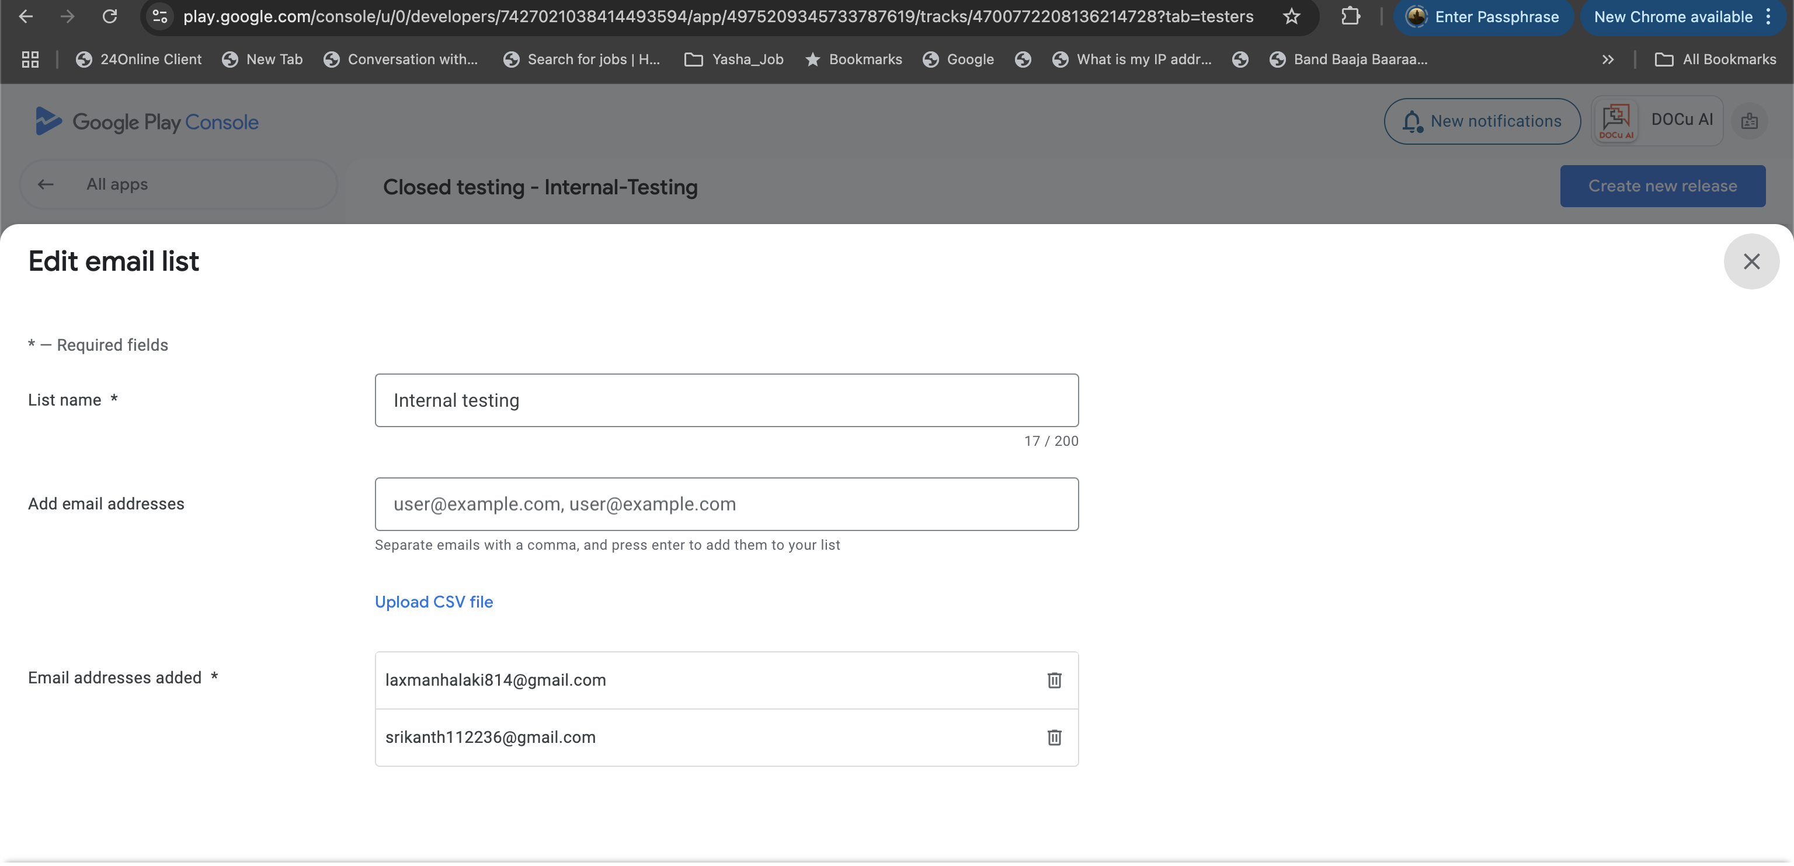Click the browser address bar URL
The width and height of the screenshot is (1794, 866).
coord(717,17)
